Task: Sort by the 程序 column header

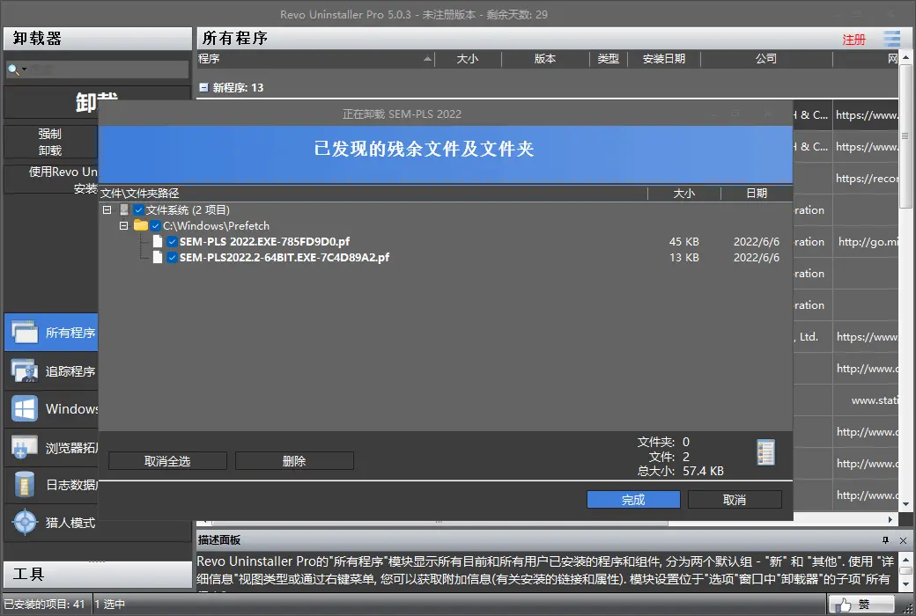Action: [315, 58]
